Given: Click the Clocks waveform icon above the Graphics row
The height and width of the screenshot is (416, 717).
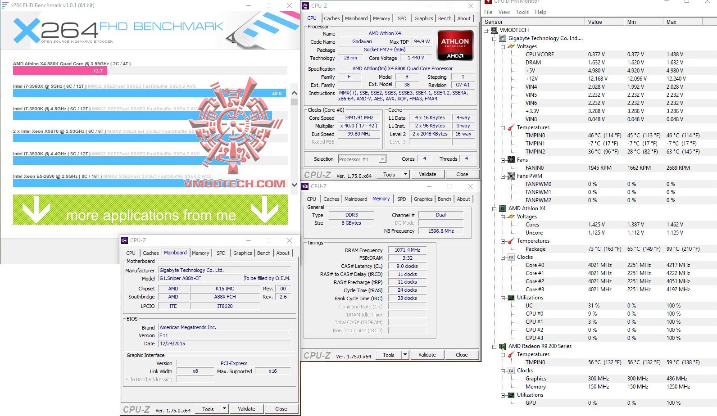Looking at the screenshot, I should 511,371.
